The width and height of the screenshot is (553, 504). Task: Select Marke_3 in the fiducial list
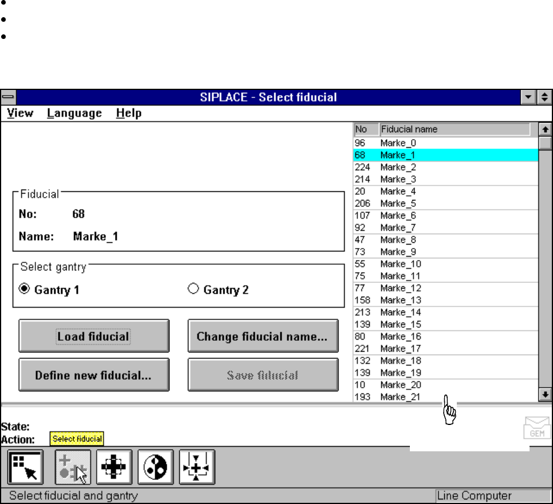[x=445, y=179]
